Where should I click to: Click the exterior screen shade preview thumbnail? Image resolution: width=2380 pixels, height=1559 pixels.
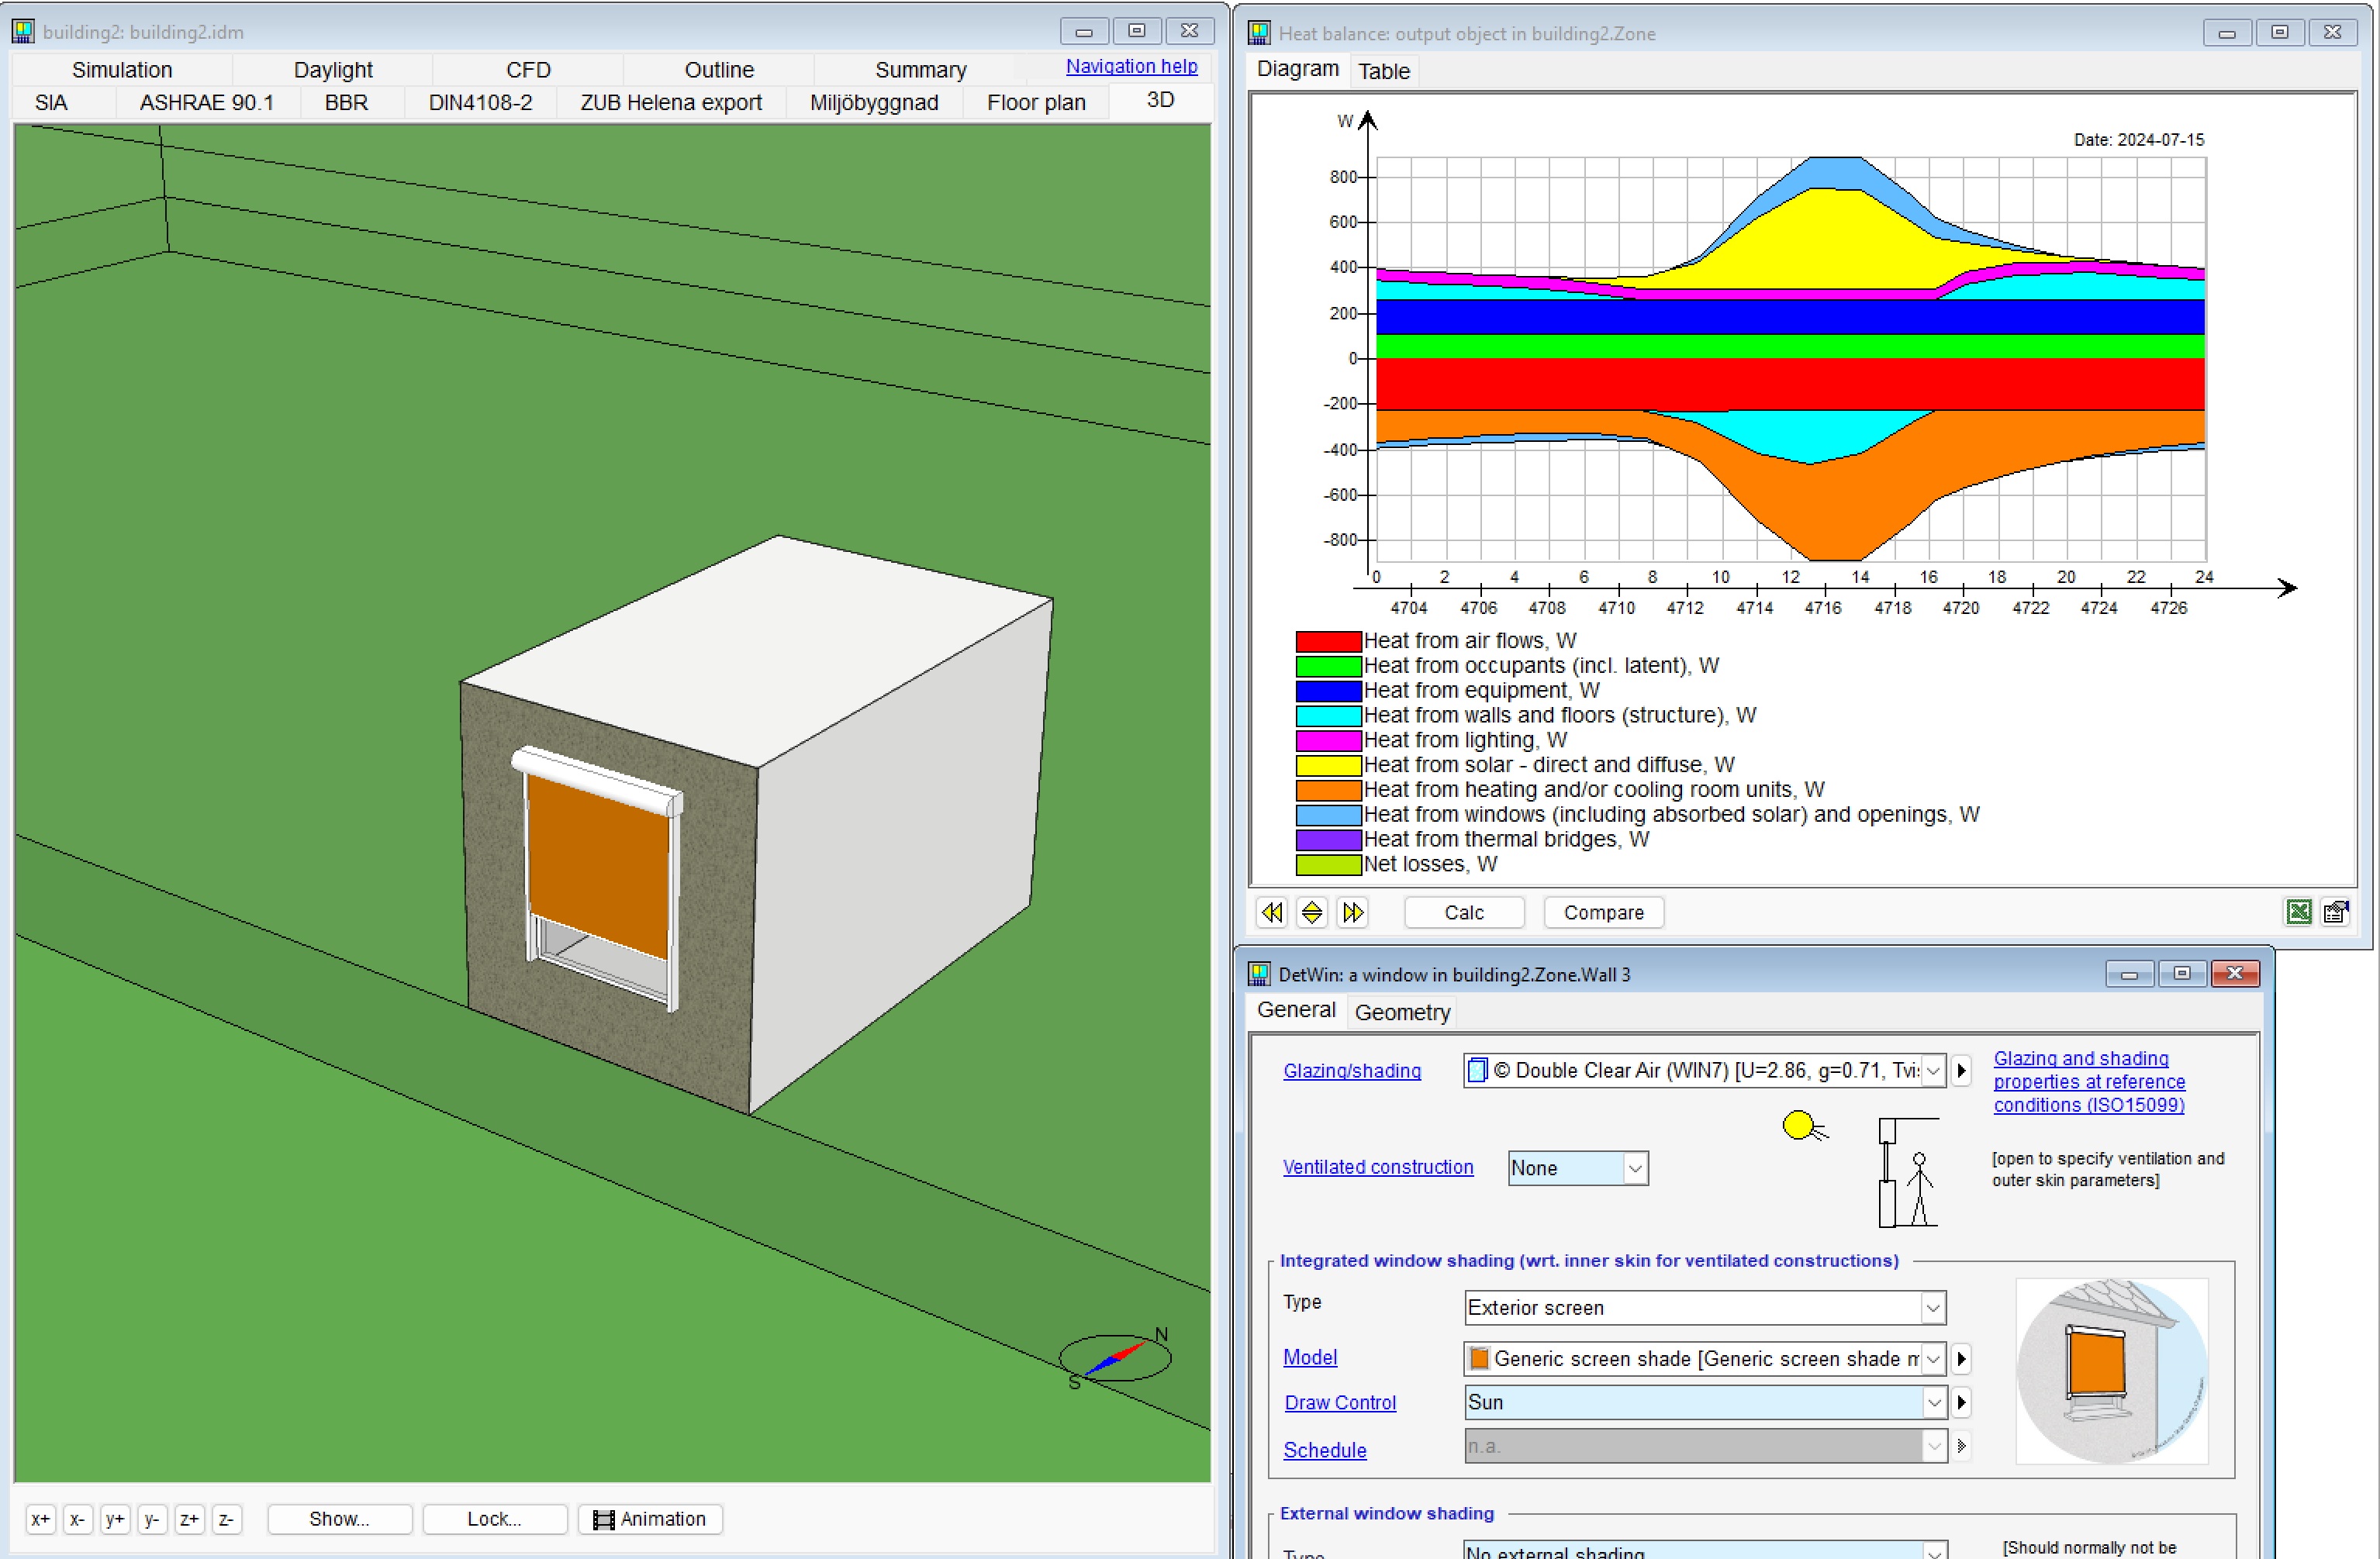[2110, 1371]
